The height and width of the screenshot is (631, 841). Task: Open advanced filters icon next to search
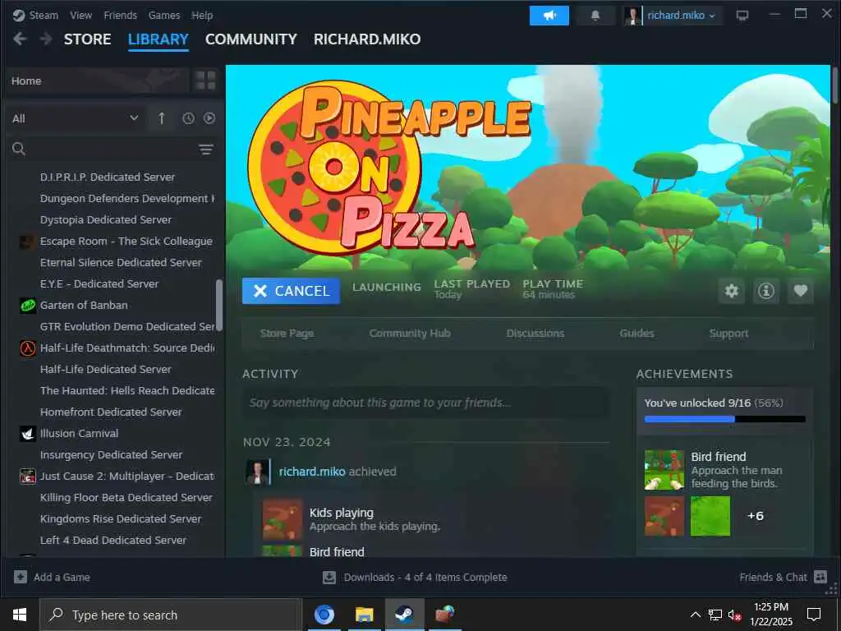(206, 150)
